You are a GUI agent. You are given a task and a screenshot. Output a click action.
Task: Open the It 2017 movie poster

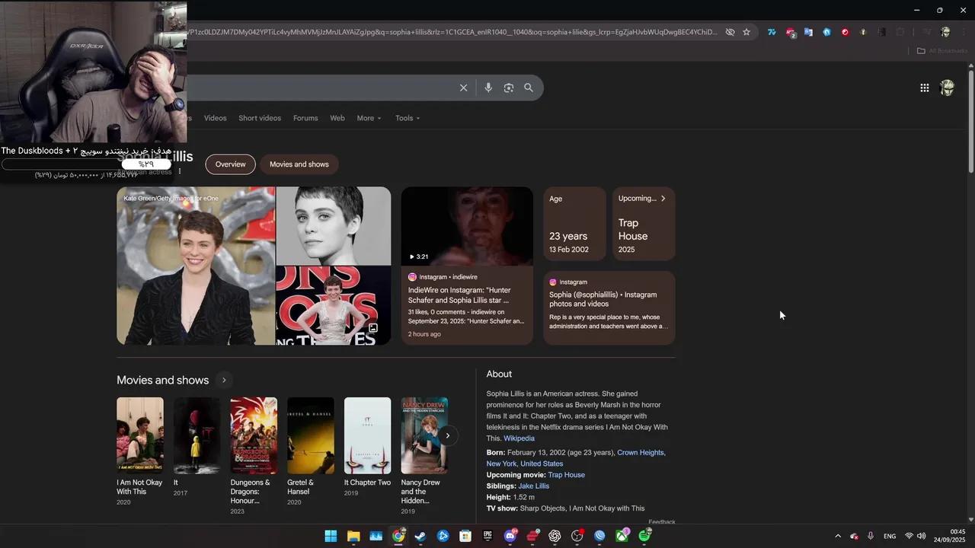tap(197, 435)
